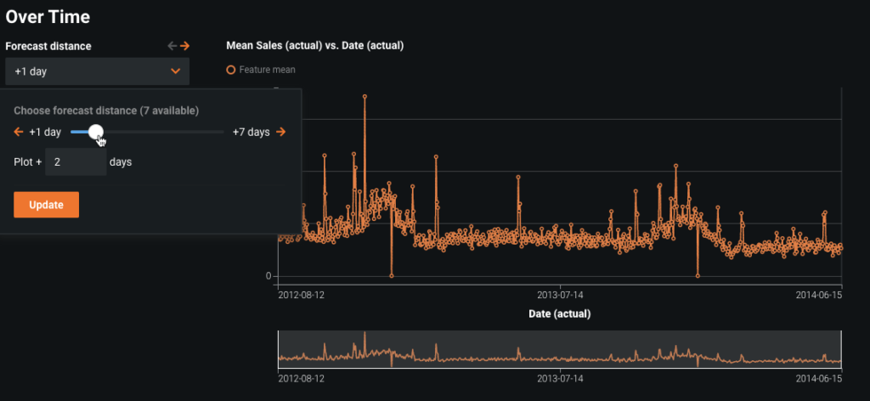Click the forecast distance slider handle
This screenshot has width=870, height=401.
click(96, 132)
